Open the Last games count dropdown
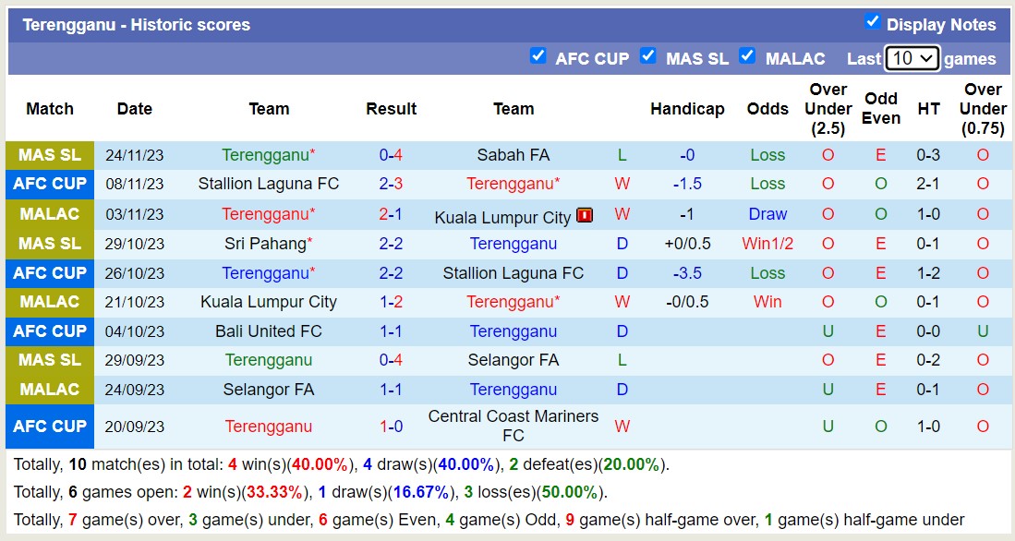This screenshot has height=541, width=1015. [x=911, y=57]
